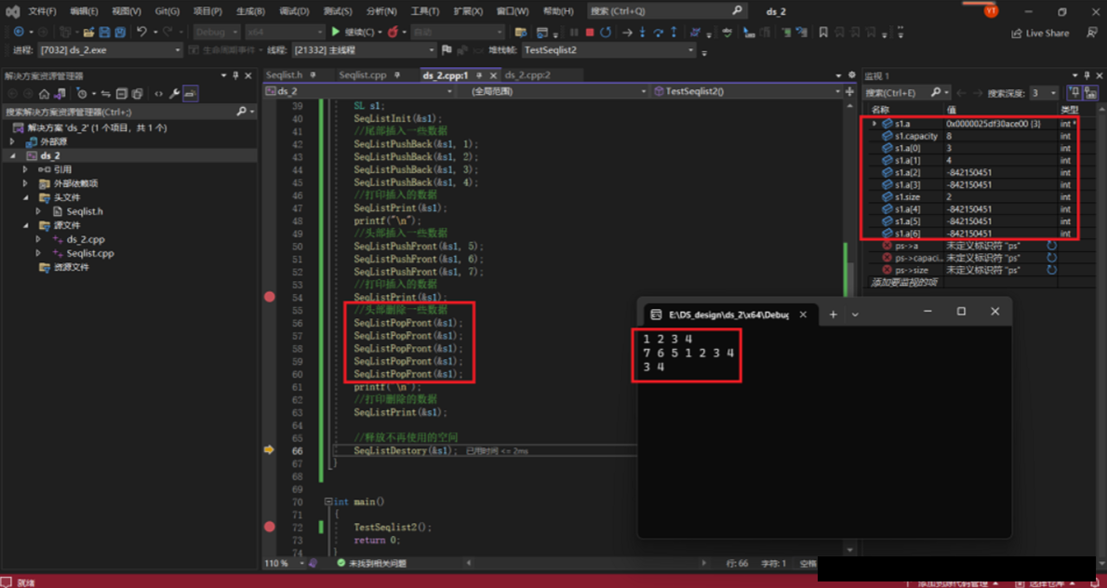
Task: Switch to the Seqlist.cpp tab
Action: (x=362, y=74)
